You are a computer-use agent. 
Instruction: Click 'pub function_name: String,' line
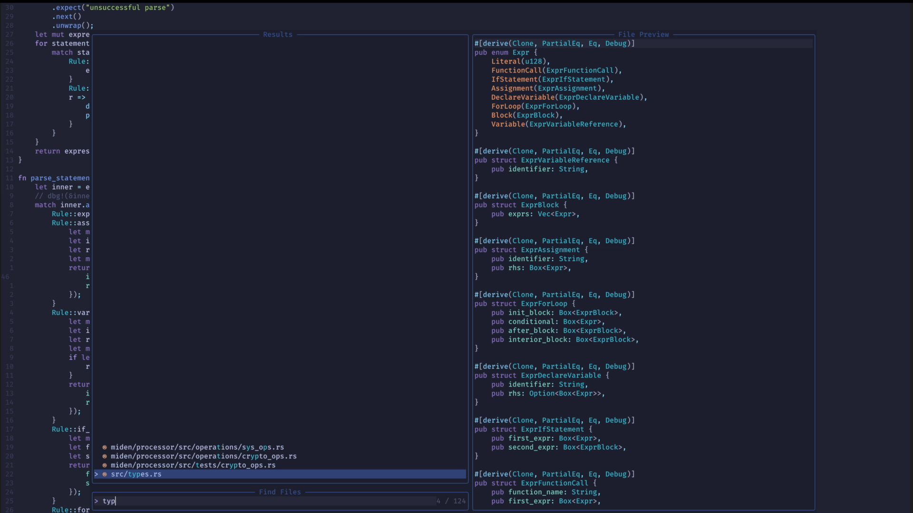[x=546, y=492]
